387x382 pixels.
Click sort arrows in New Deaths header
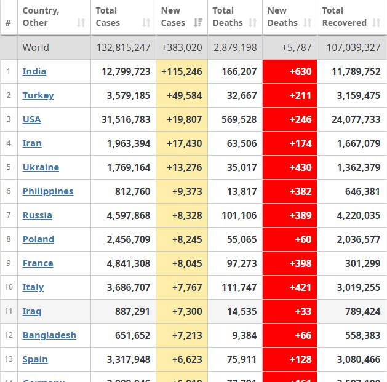pos(307,23)
